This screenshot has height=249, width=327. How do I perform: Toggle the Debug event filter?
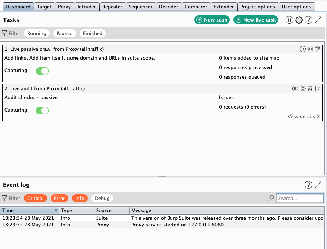(x=102, y=198)
